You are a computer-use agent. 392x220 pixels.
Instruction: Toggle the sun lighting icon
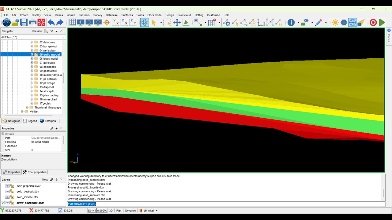[x=335, y=22]
